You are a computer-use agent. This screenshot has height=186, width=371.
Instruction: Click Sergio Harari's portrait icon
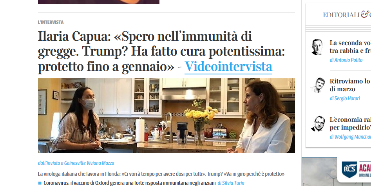[318, 85]
